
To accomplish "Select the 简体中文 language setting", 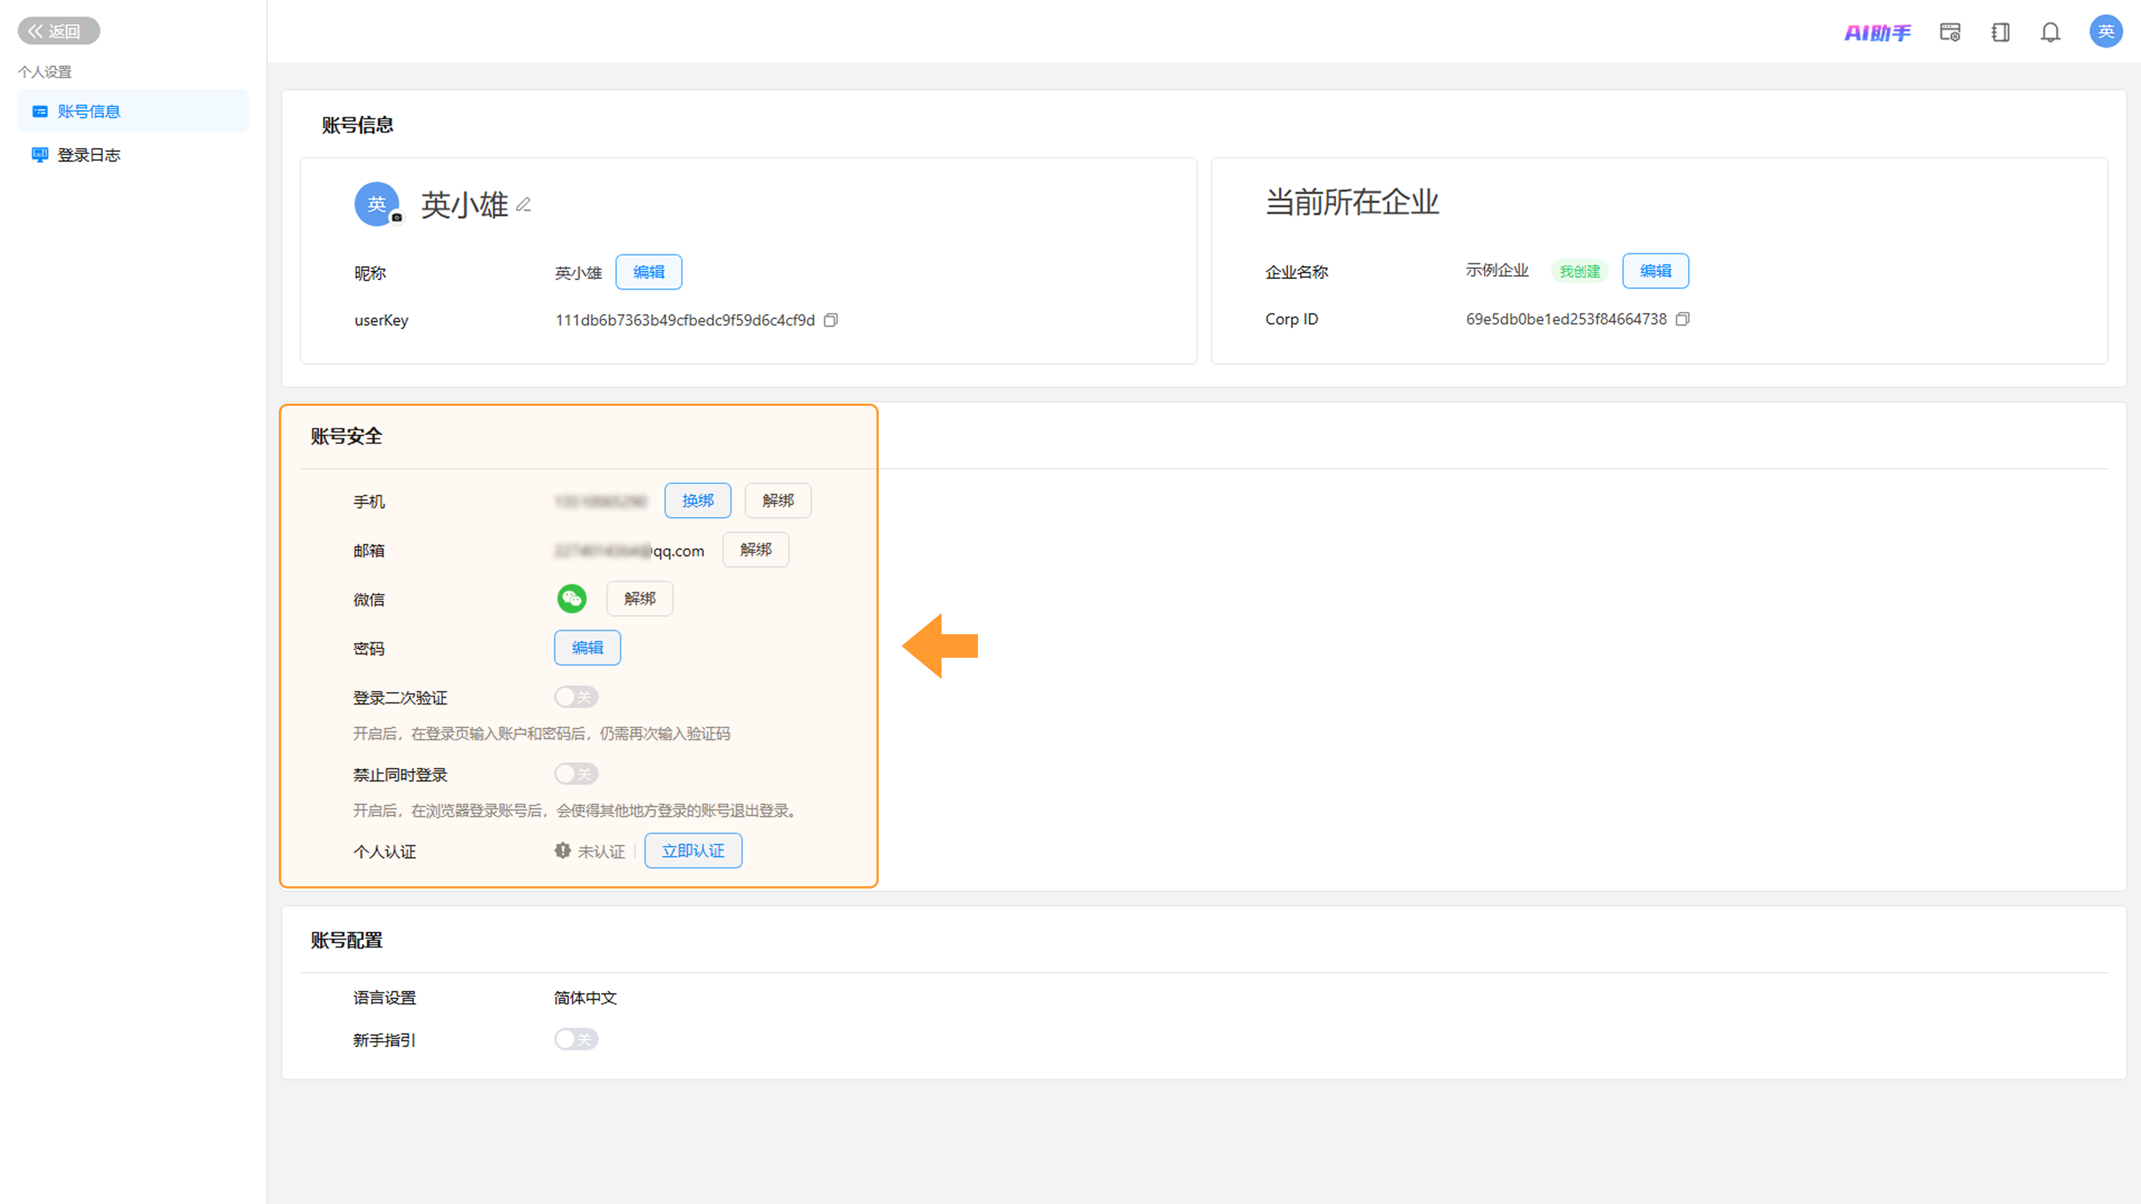I will (x=585, y=998).
